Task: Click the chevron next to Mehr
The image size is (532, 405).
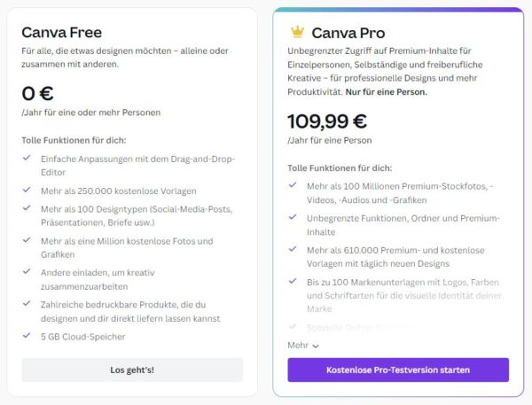Action: [316, 346]
